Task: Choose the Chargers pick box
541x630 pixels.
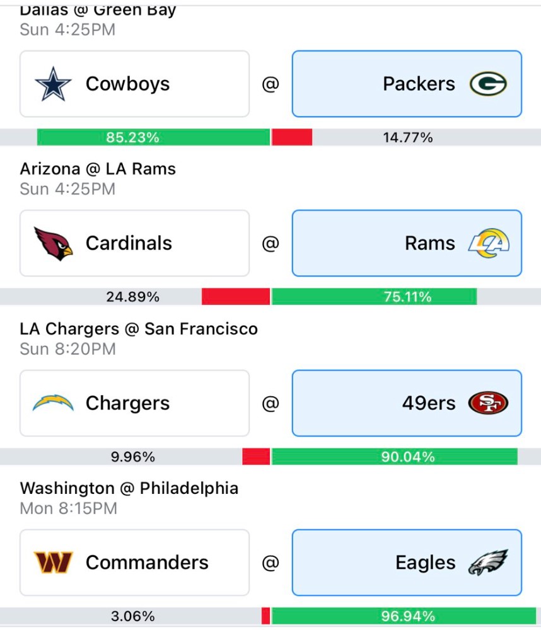Action: point(134,403)
